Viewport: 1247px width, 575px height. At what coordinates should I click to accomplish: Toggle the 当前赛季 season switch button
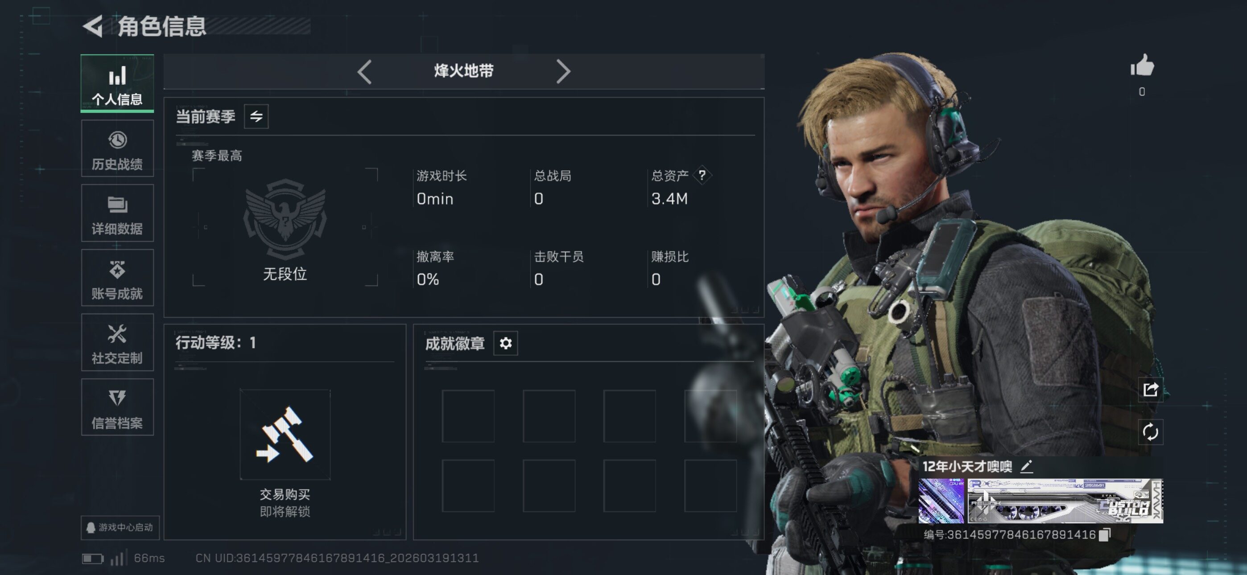[x=256, y=116]
